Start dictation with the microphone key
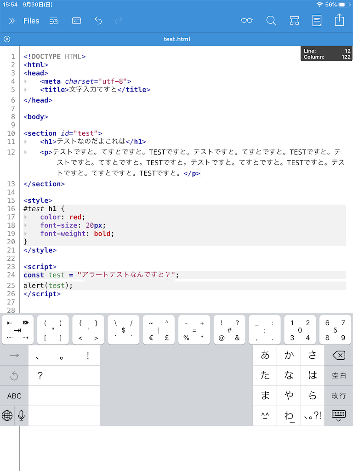 pos(21,416)
